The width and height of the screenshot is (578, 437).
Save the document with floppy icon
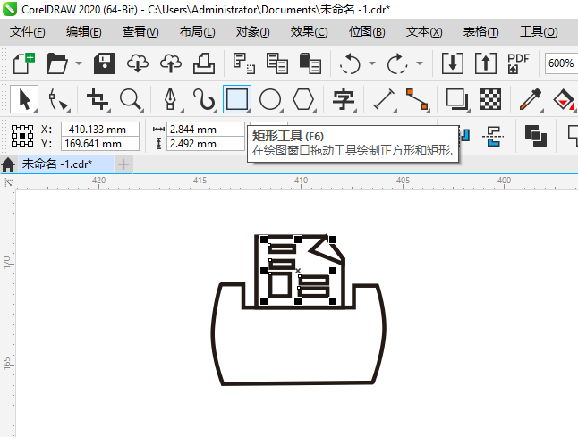click(105, 63)
